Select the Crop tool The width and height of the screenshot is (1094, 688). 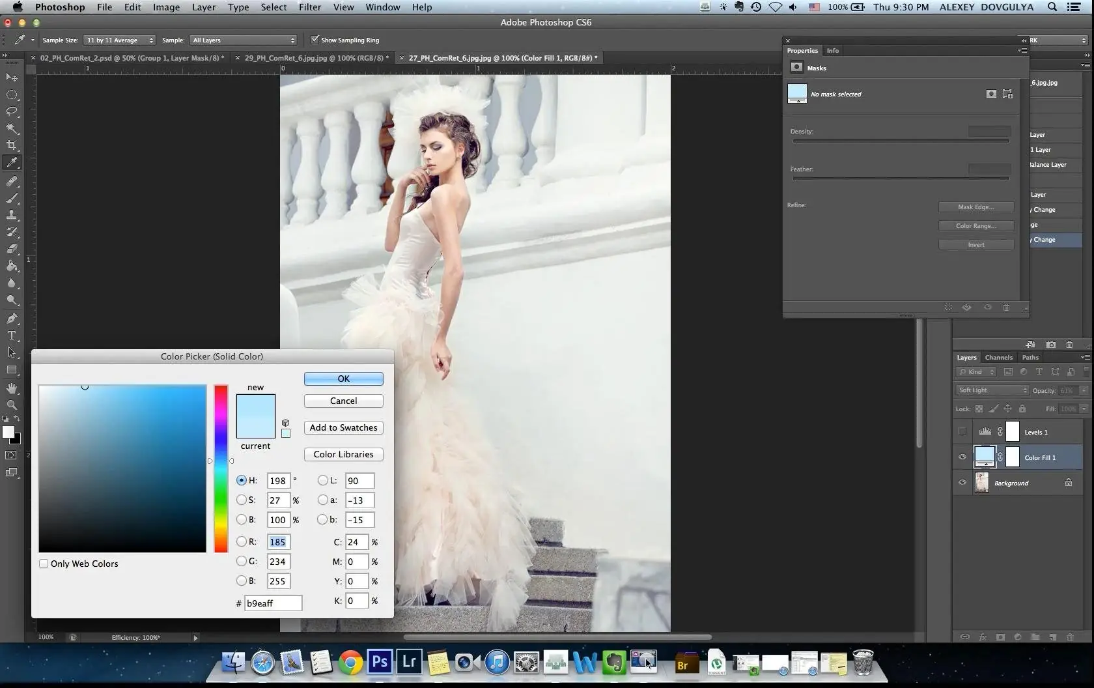pos(12,145)
